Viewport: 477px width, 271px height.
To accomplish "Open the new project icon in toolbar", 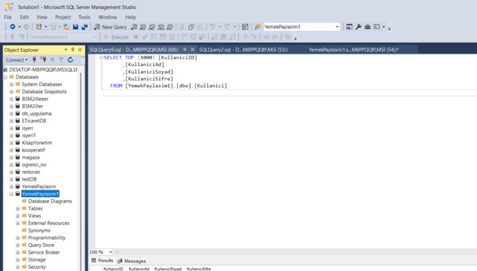I will click(x=39, y=27).
